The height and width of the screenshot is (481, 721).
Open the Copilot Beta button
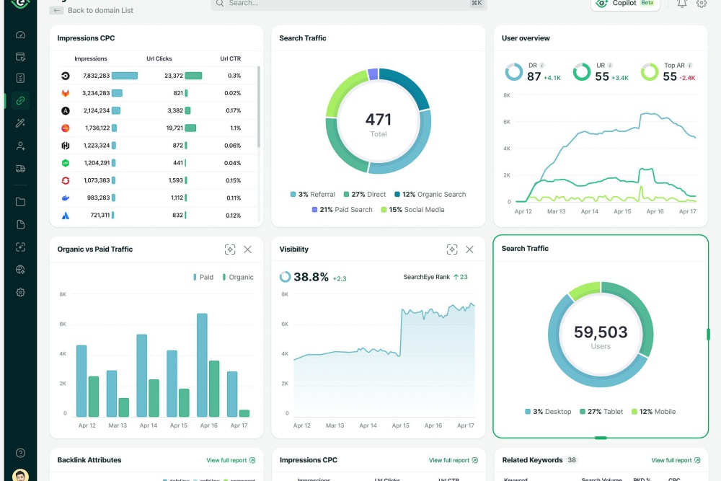[625, 4]
